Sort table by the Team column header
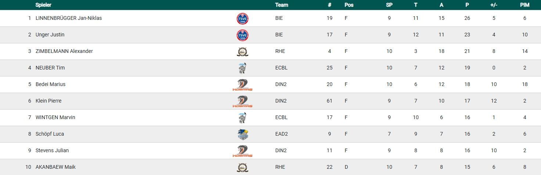Screen dimensions: 541x175 282,5
